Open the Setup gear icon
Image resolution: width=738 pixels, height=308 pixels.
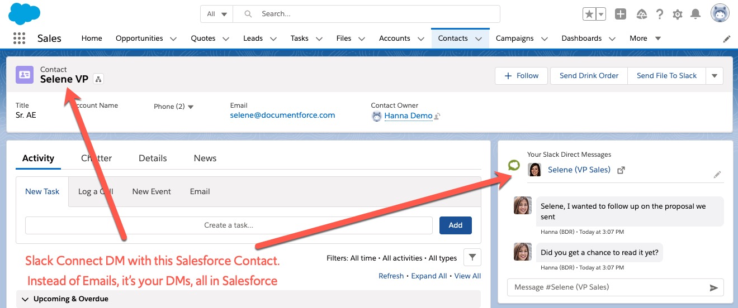[678, 15]
